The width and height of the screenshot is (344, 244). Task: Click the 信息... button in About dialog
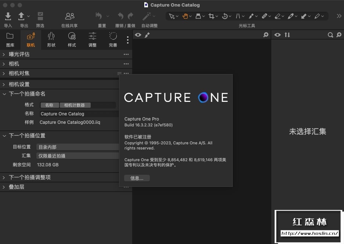click(x=137, y=178)
